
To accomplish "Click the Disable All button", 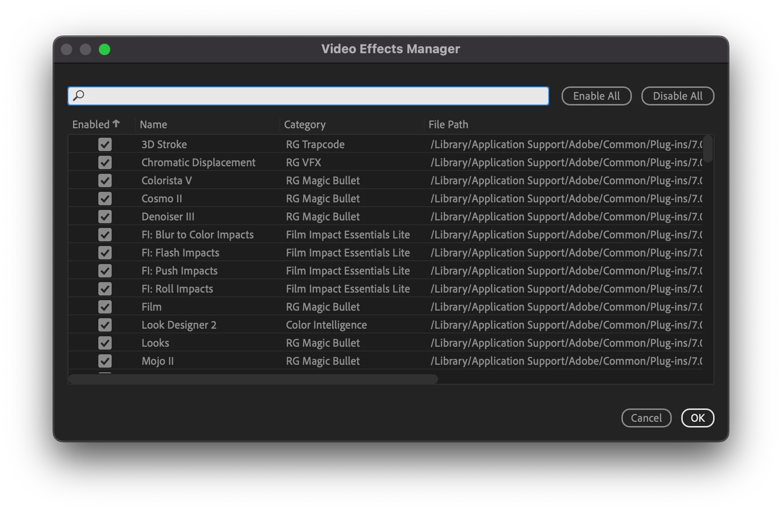I will (677, 96).
